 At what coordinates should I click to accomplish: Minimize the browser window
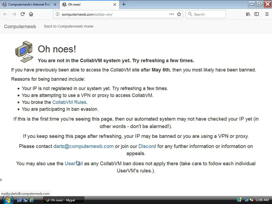click(252, 4)
